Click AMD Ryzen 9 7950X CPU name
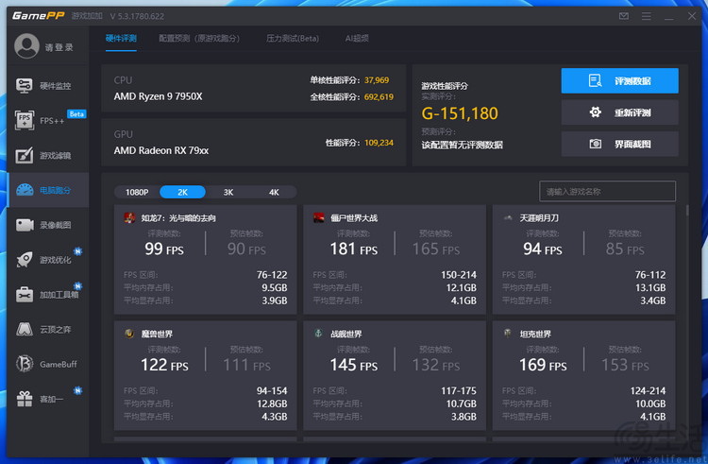This screenshot has height=464, width=708. click(158, 96)
